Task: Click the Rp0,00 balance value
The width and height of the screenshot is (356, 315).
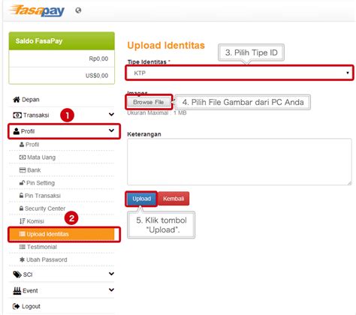Action: point(98,58)
